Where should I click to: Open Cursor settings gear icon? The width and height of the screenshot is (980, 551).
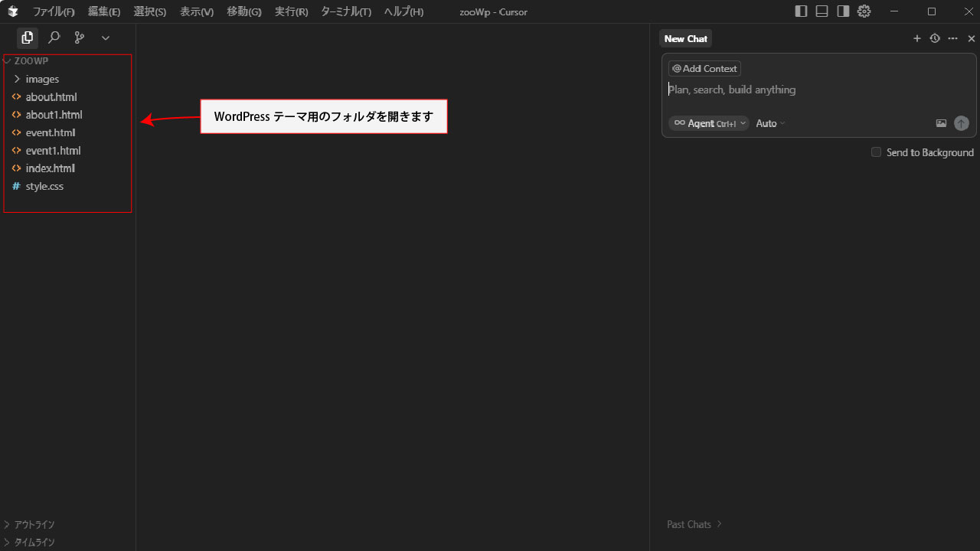[x=864, y=11]
